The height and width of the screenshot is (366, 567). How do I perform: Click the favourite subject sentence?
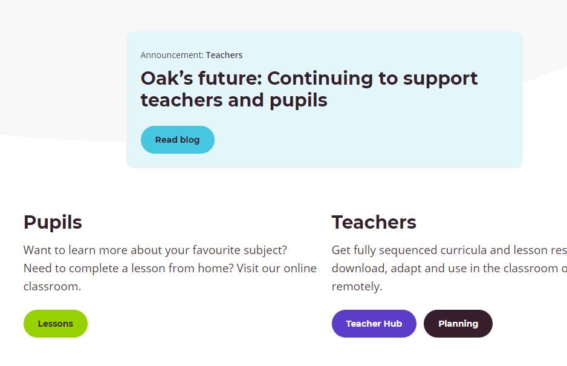tap(155, 250)
